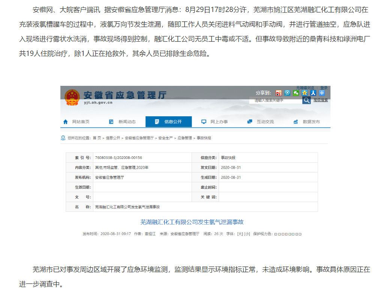Click the Renren share icon
This screenshot has width=380, height=304.
313,93
